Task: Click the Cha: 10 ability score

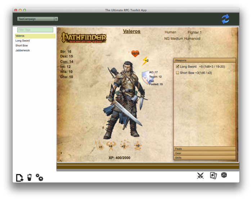Action: coord(66,77)
